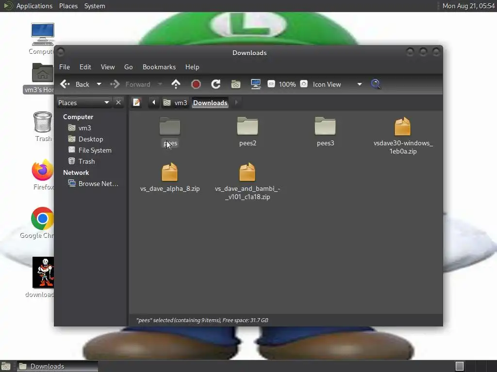Click the Forward toolbar button
497x372 pixels.
[x=130, y=84]
